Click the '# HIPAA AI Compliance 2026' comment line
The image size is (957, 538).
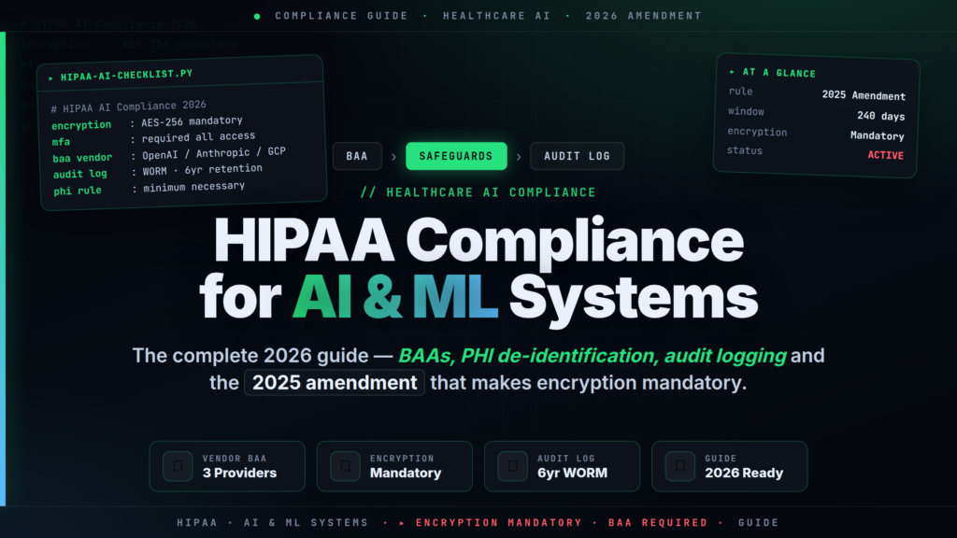128,106
